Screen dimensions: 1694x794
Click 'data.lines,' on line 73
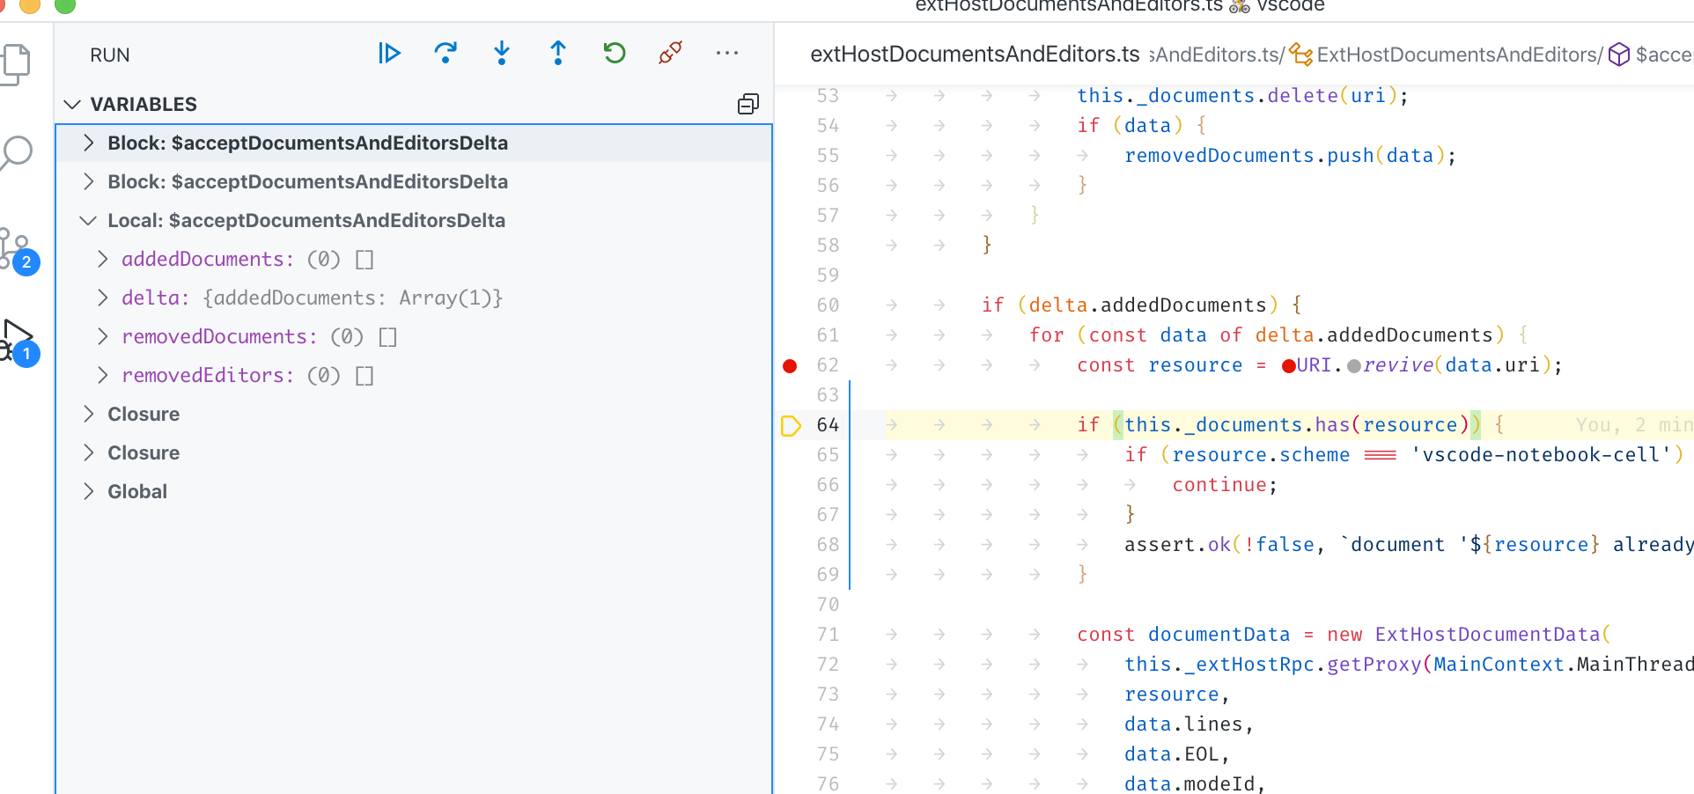[x=1189, y=724]
